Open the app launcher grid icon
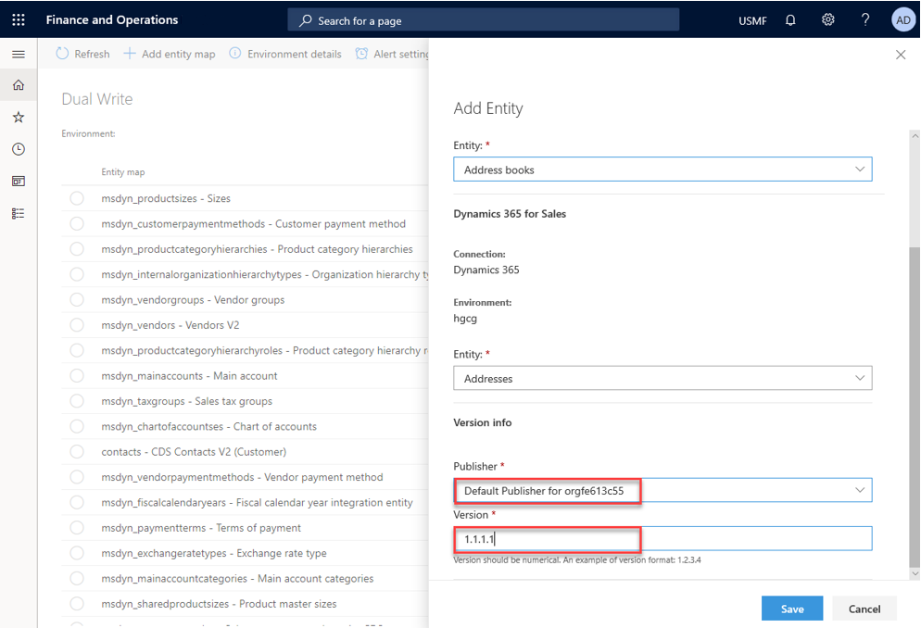The width and height of the screenshot is (921, 628). tap(18, 19)
